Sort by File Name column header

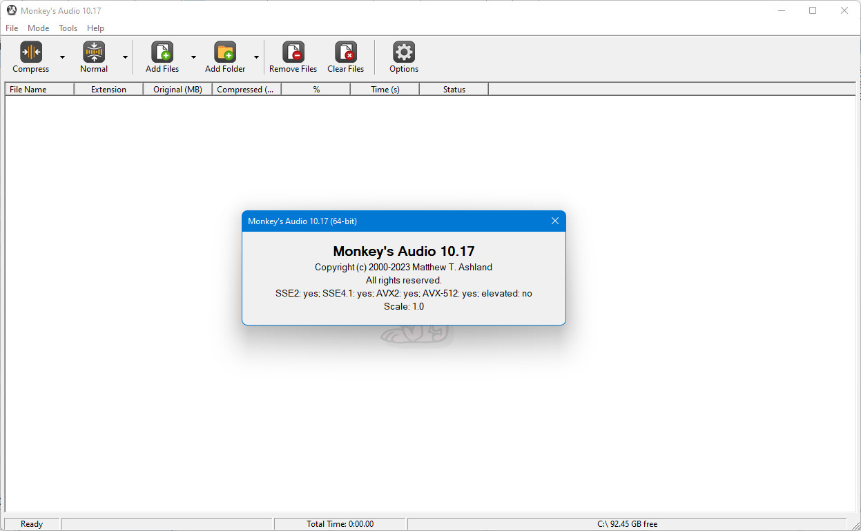39,89
